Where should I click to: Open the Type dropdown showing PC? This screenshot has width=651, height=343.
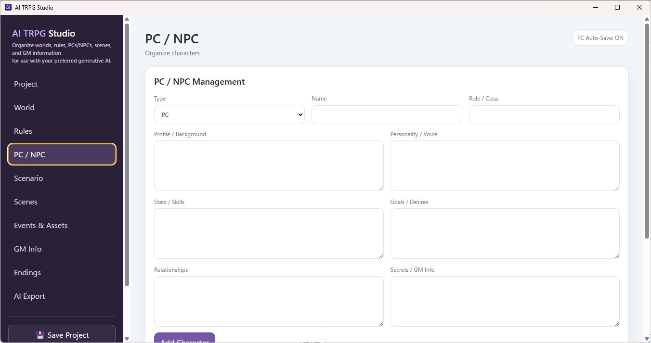point(229,114)
